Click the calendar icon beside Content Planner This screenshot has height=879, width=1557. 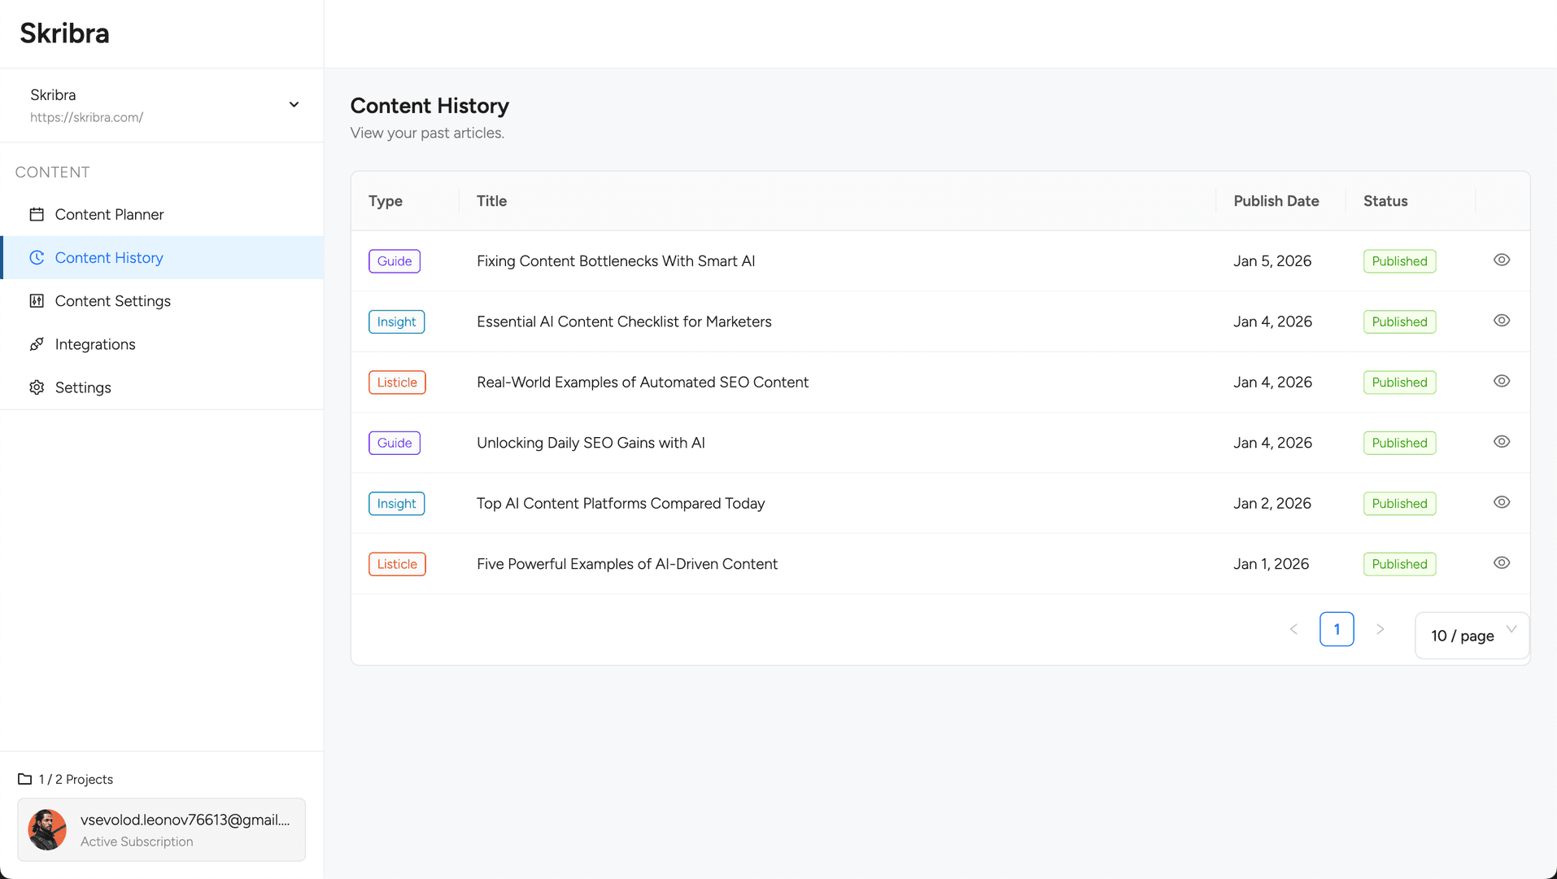click(37, 215)
